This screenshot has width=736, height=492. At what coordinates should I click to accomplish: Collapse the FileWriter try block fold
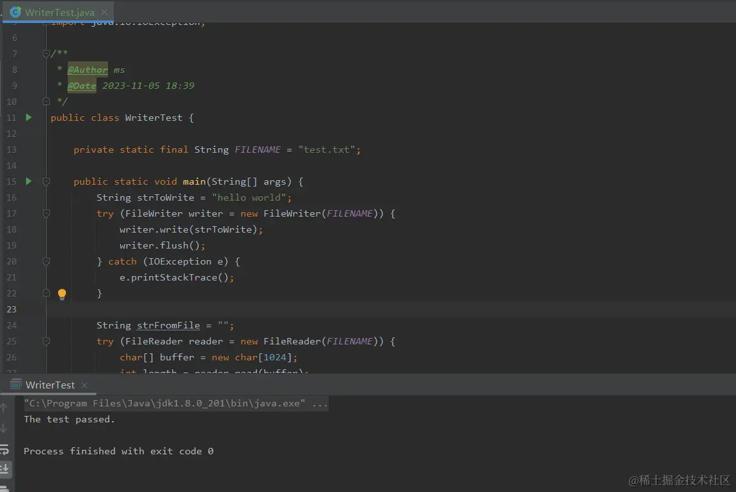pos(46,213)
